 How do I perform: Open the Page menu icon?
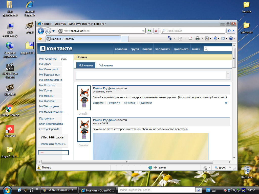click(208, 38)
